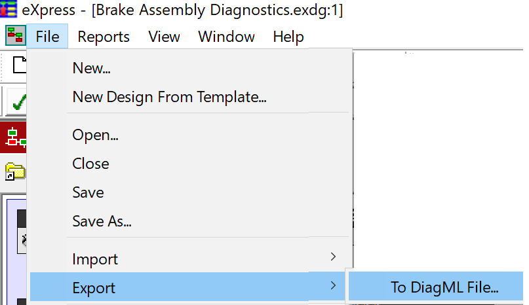Click the eXpress application logo in title bar
Image resolution: width=529 pixels, height=305 pixels.
tap(9, 9)
